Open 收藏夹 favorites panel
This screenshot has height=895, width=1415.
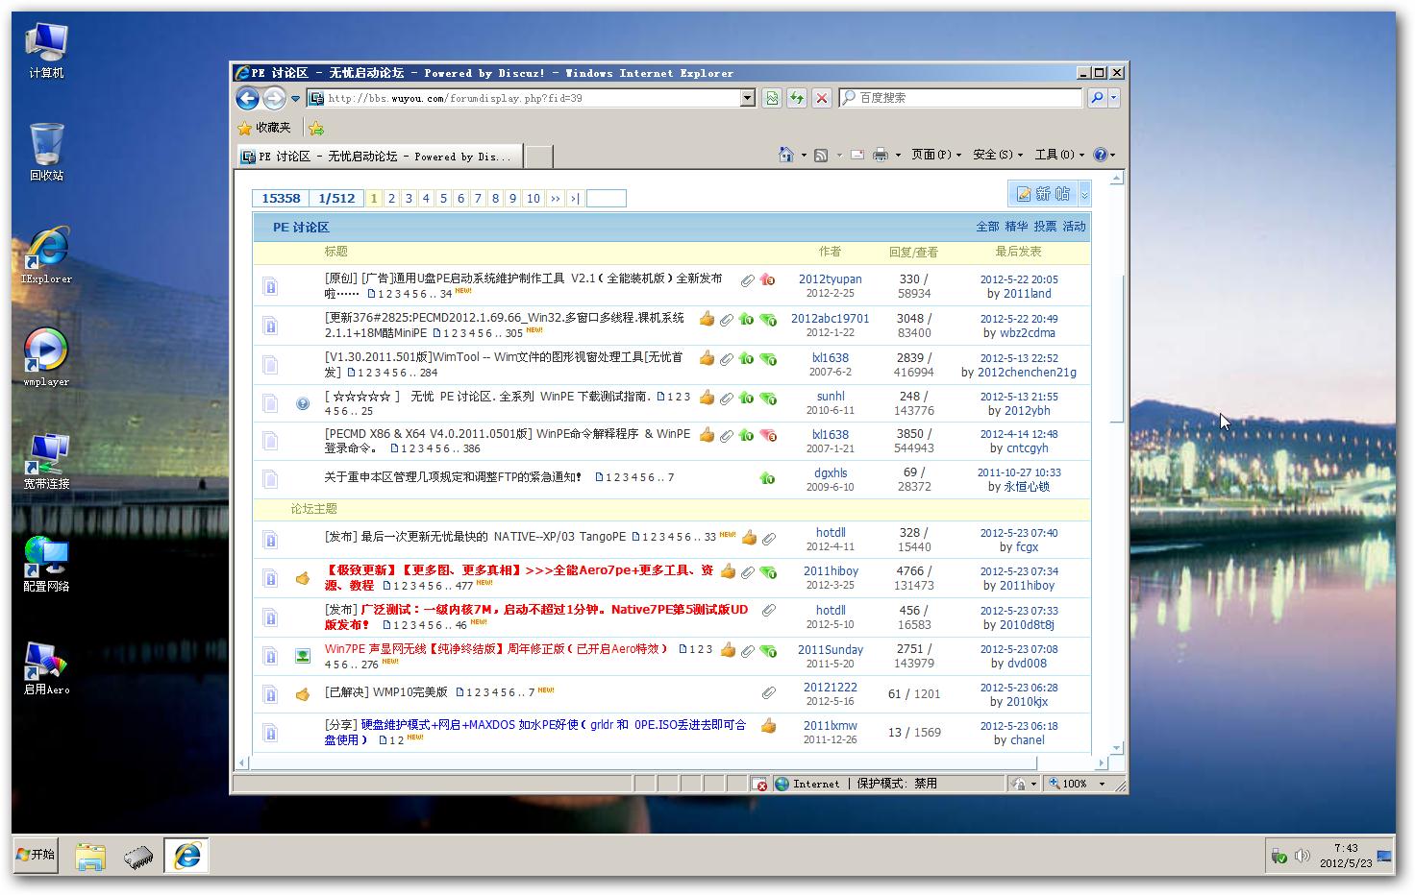(x=264, y=128)
